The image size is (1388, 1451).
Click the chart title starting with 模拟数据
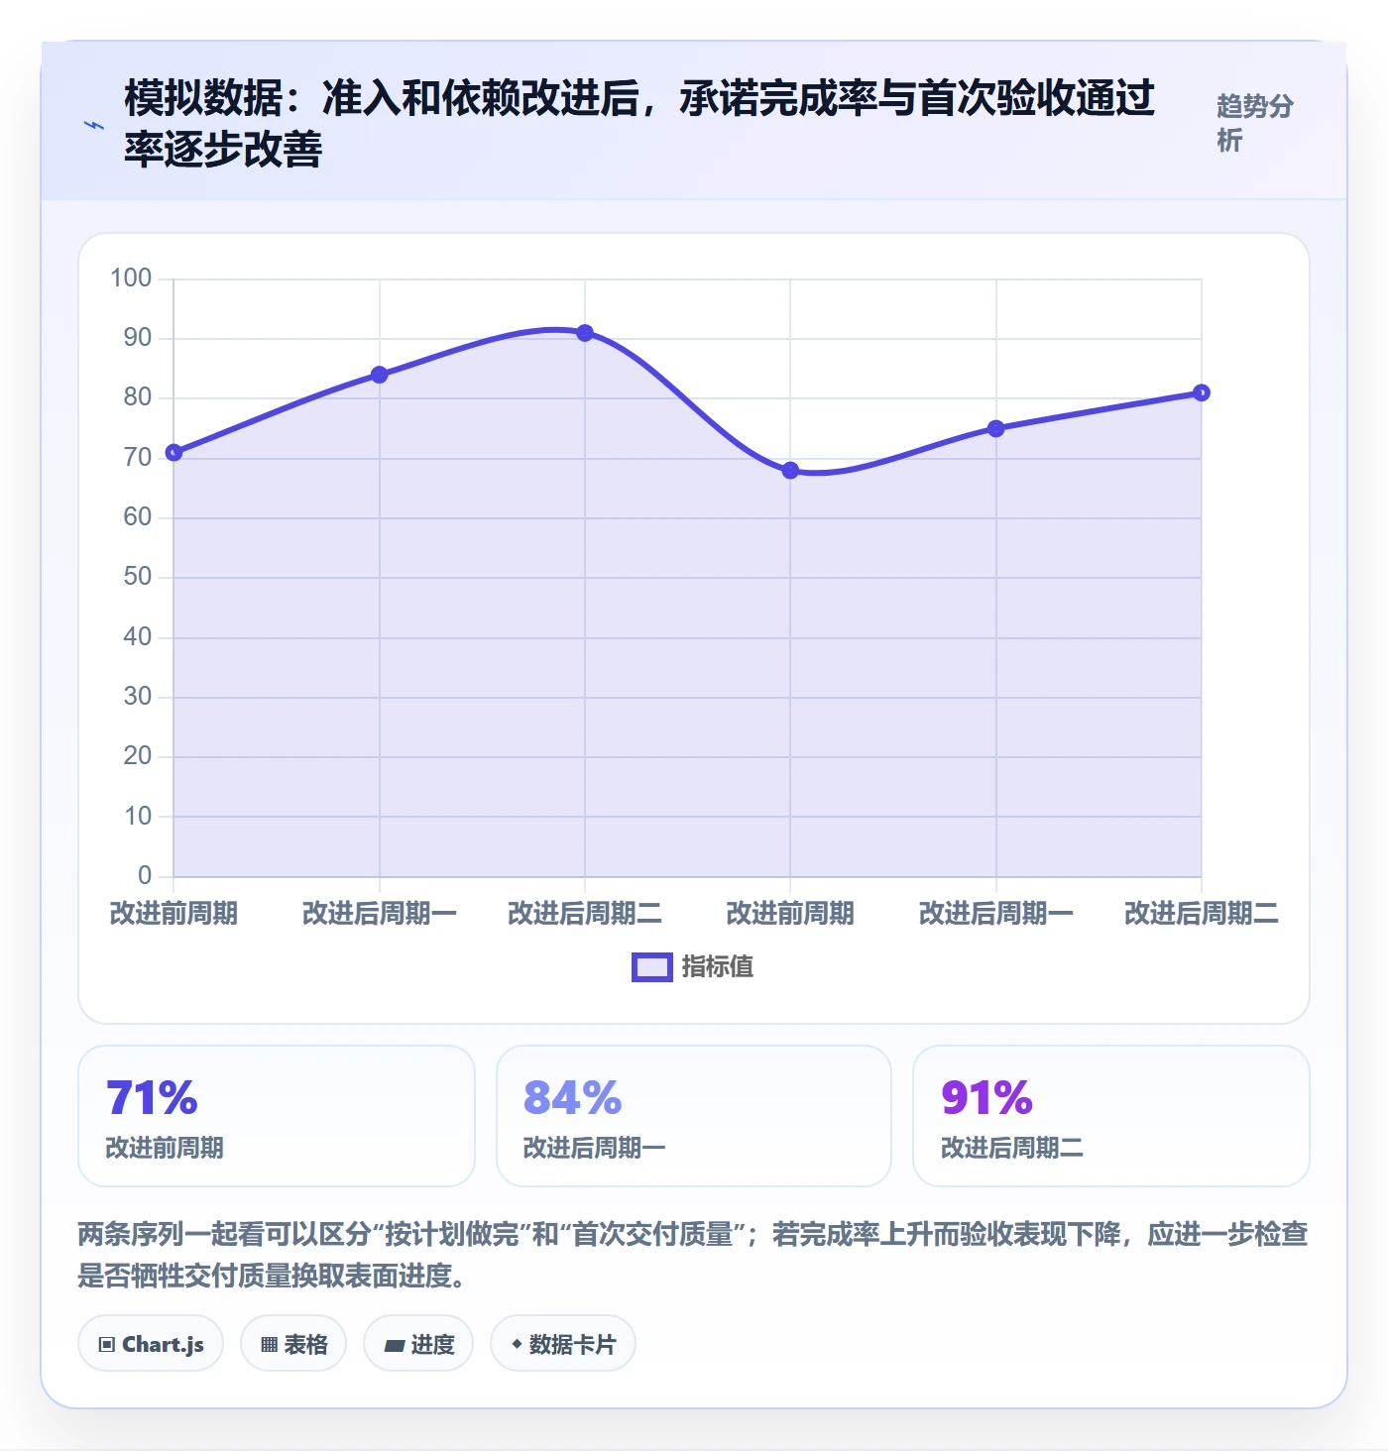639,123
